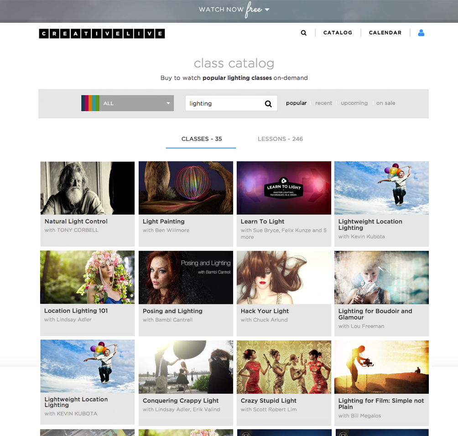Click the Learn To Light title
Image resolution: width=458 pixels, height=436 pixels.
(x=262, y=222)
